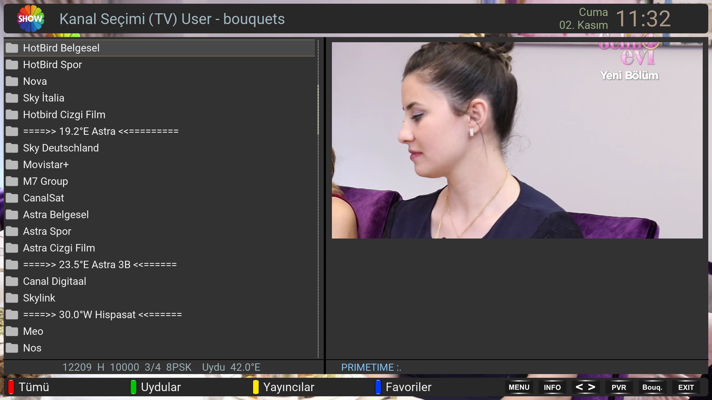The height and width of the screenshot is (400, 712).
Task: Click the MENU button
Action: point(519,387)
